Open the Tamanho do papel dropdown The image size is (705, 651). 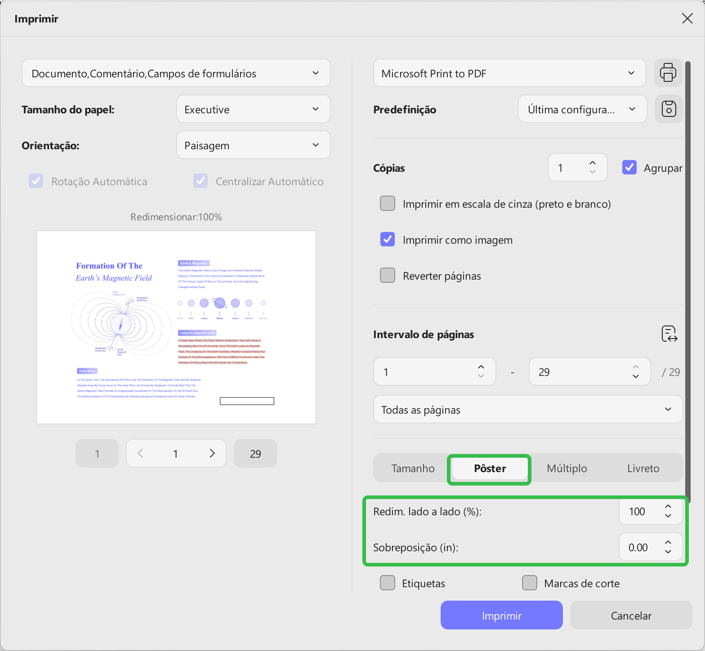coord(253,109)
